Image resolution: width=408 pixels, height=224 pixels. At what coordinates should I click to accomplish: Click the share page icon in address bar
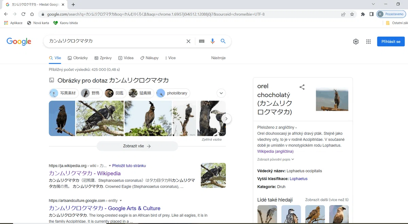343,14
